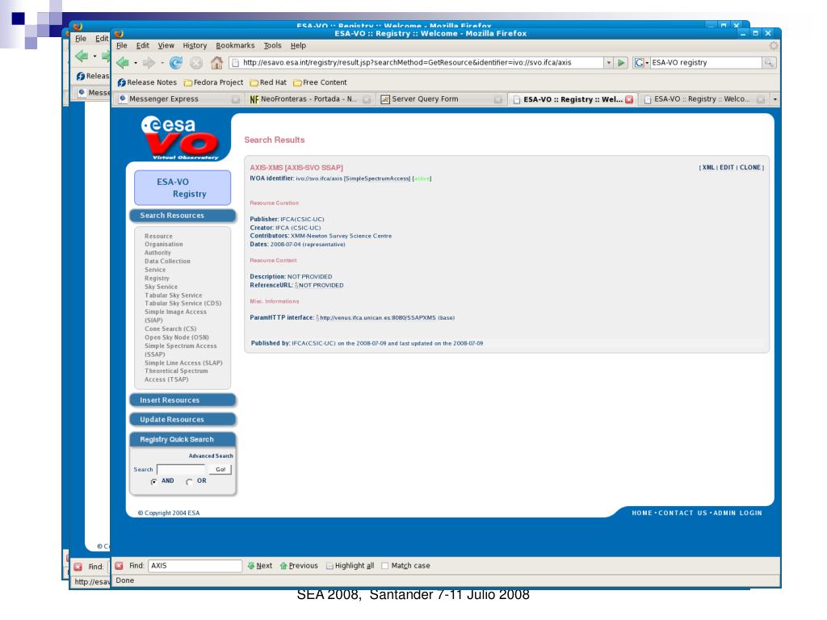Open the ParamHTTP interface venus.ifca URL

pyautogui.click(x=378, y=318)
